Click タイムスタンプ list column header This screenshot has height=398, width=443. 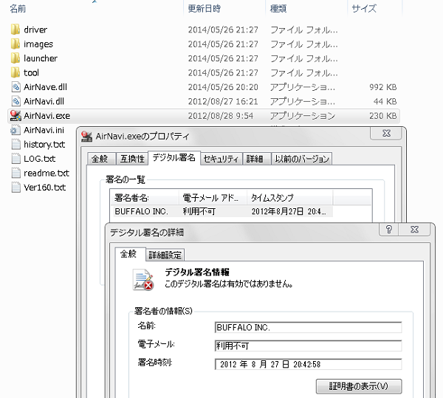click(x=290, y=198)
